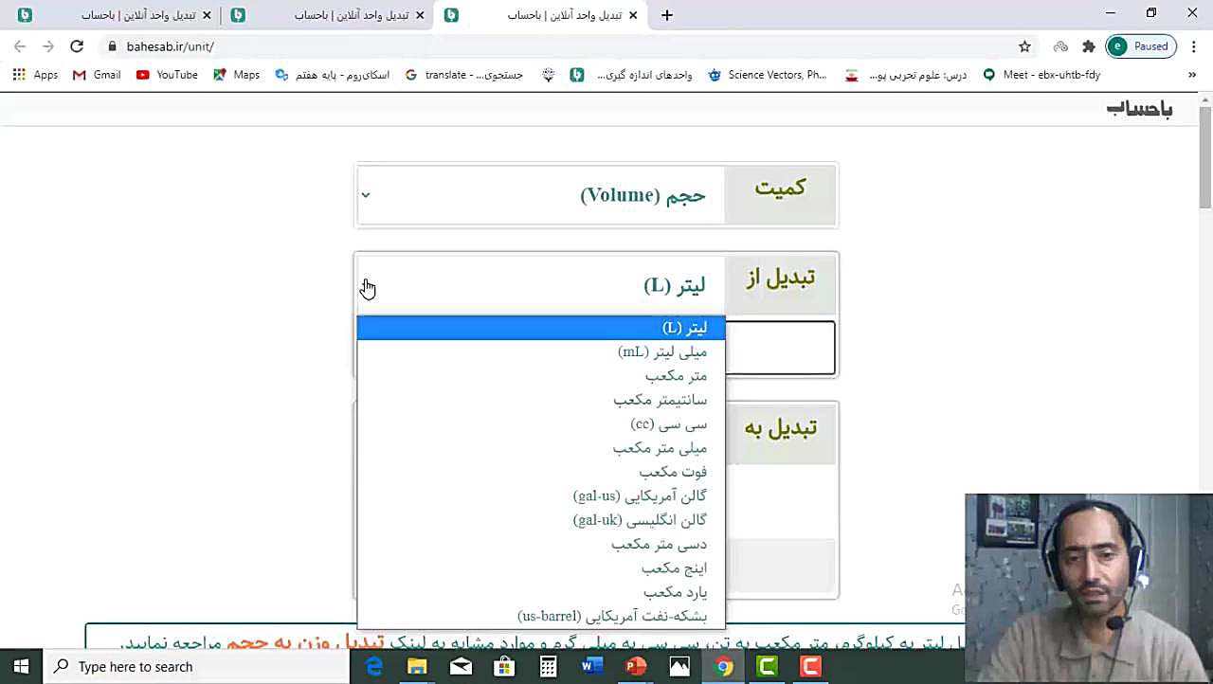Open the YouTube bookmark

point(167,75)
